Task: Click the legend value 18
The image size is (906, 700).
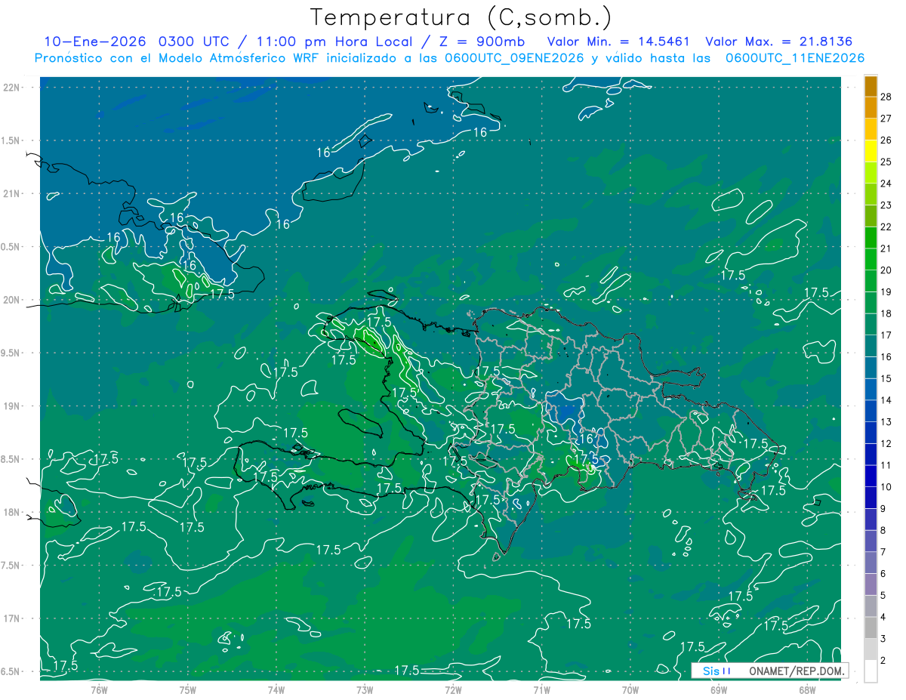Action: click(886, 313)
